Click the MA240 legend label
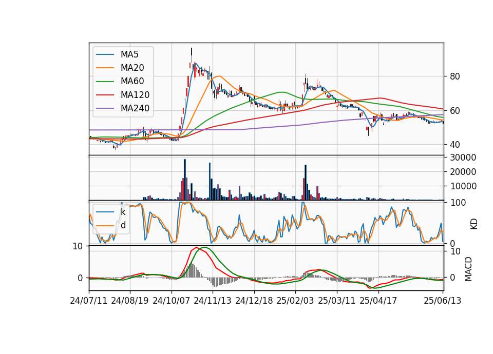493x354 pixels. pyautogui.click(x=135, y=108)
